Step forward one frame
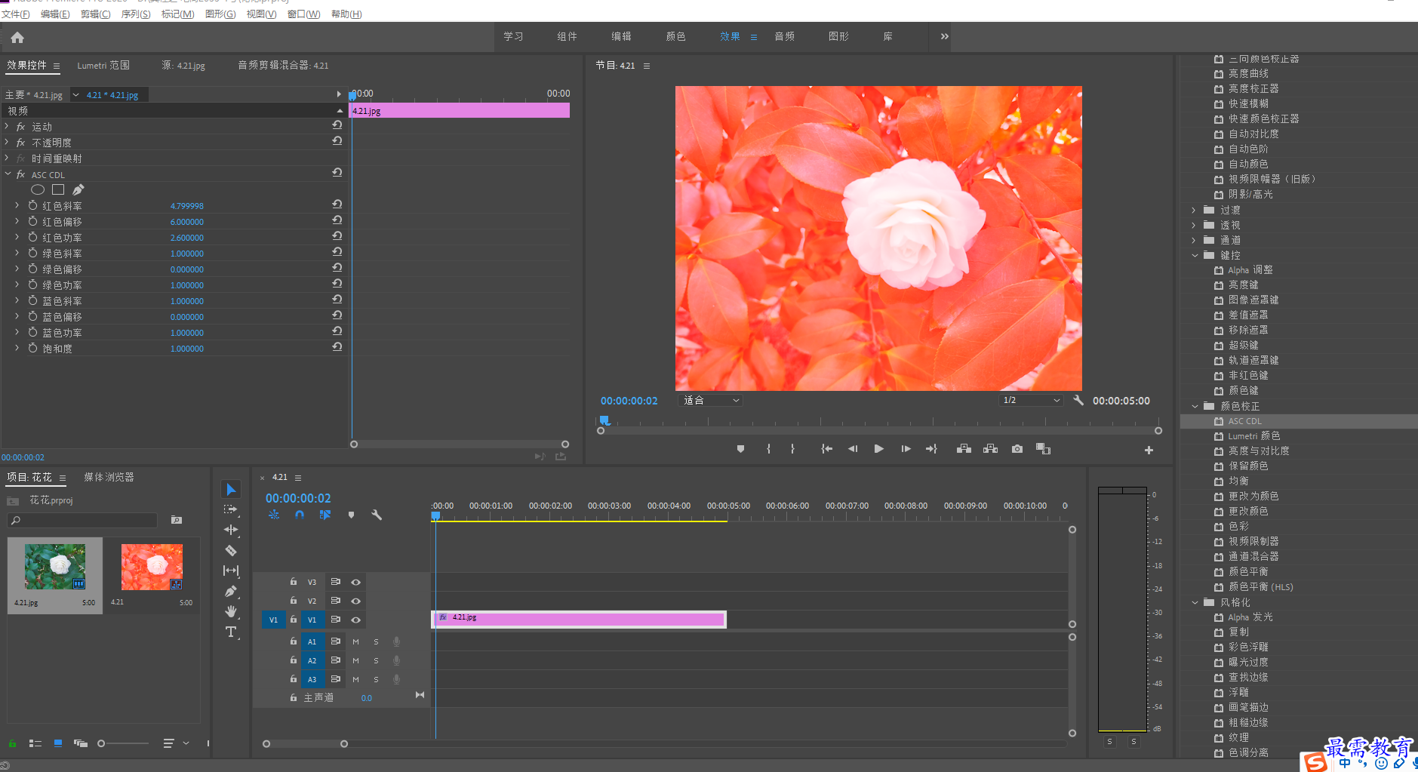This screenshot has height=772, width=1418. 906,449
